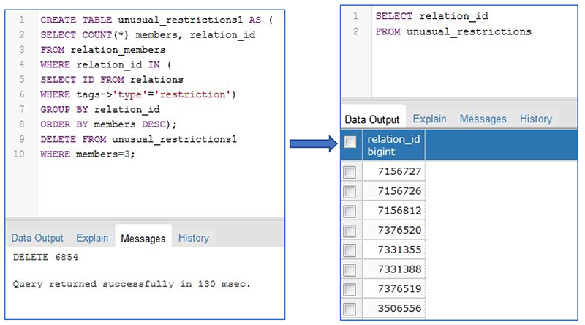Switch to Explain tab above relation_id results

(x=429, y=119)
